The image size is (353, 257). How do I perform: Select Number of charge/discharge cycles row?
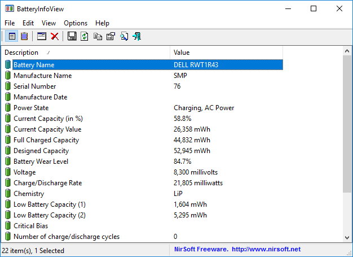point(144,237)
